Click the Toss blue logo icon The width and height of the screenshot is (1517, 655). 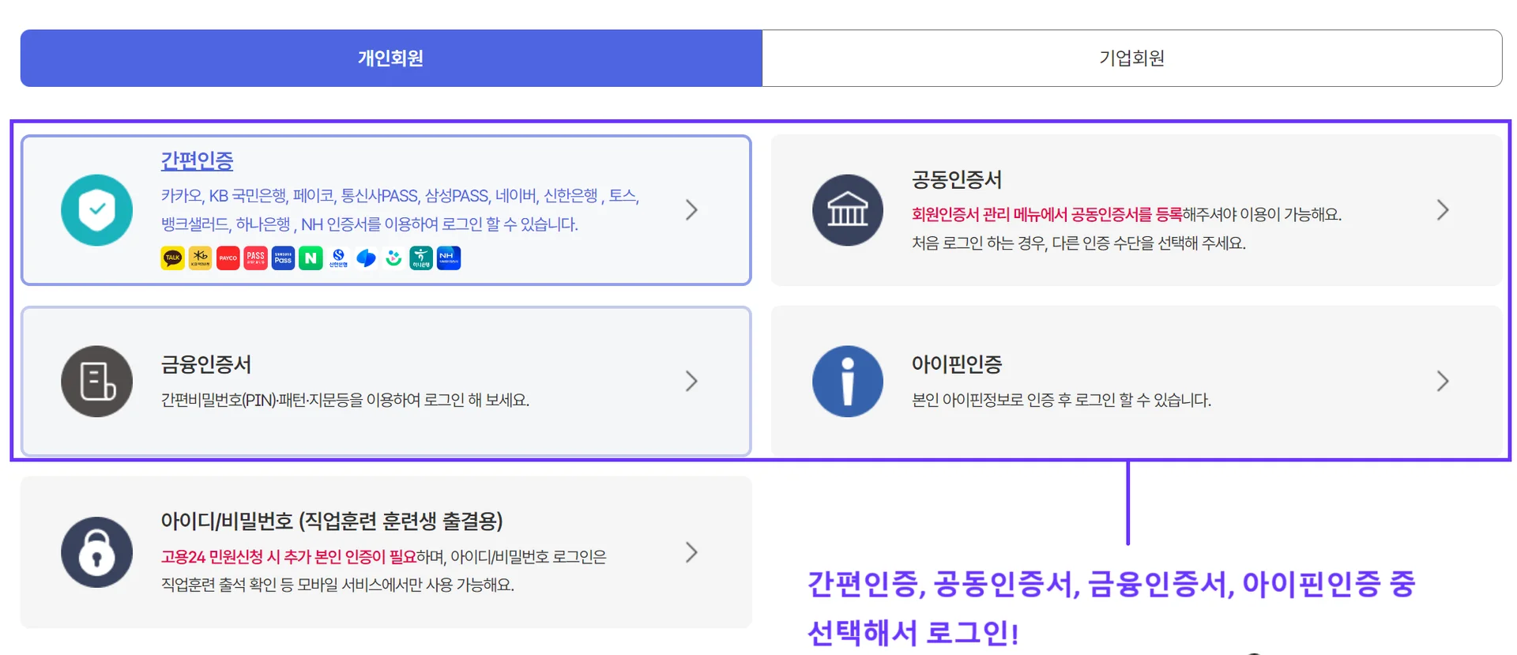tap(366, 258)
